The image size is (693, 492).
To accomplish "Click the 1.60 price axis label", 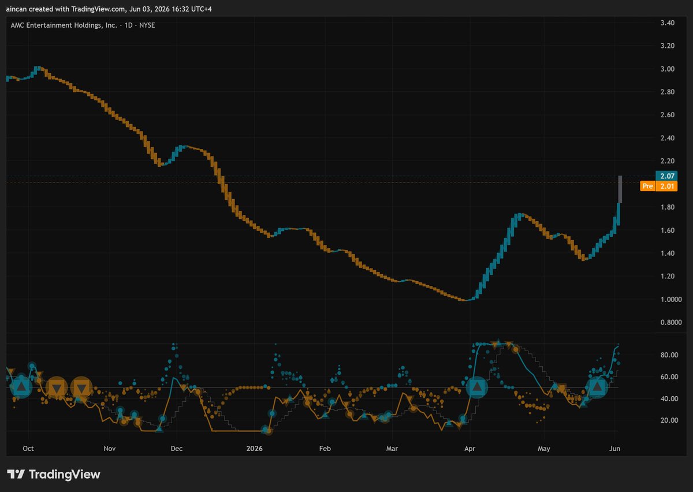I will (x=668, y=230).
